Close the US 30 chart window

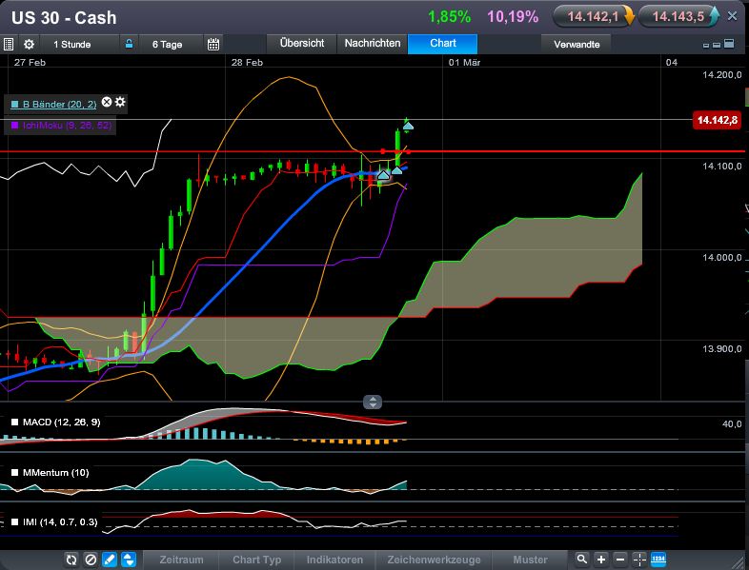[732, 16]
